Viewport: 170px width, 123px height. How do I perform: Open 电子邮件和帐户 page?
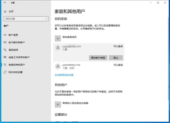tap(16, 42)
